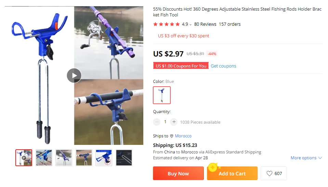Screen dimensions: 328x187
Task: Click the heart wishlist icon
Action: pyautogui.click(x=270, y=173)
